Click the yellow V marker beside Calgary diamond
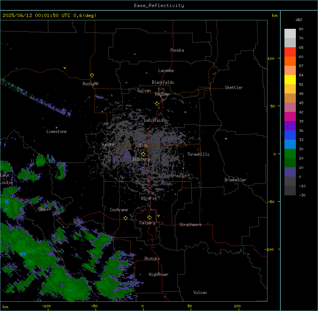318x311 pixels. pos(158,216)
